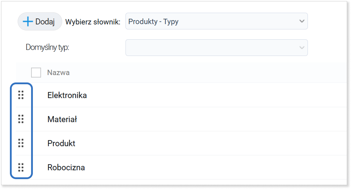
Task: Sort by the Nazwa column header
Action: point(58,73)
